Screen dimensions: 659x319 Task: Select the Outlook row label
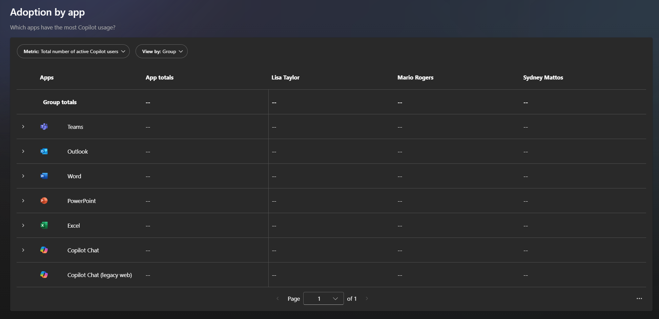(x=78, y=152)
